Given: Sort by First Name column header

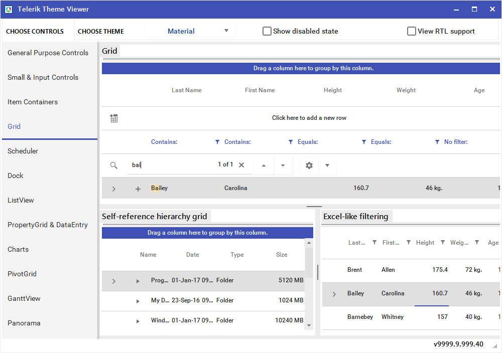Looking at the screenshot, I should point(260,90).
